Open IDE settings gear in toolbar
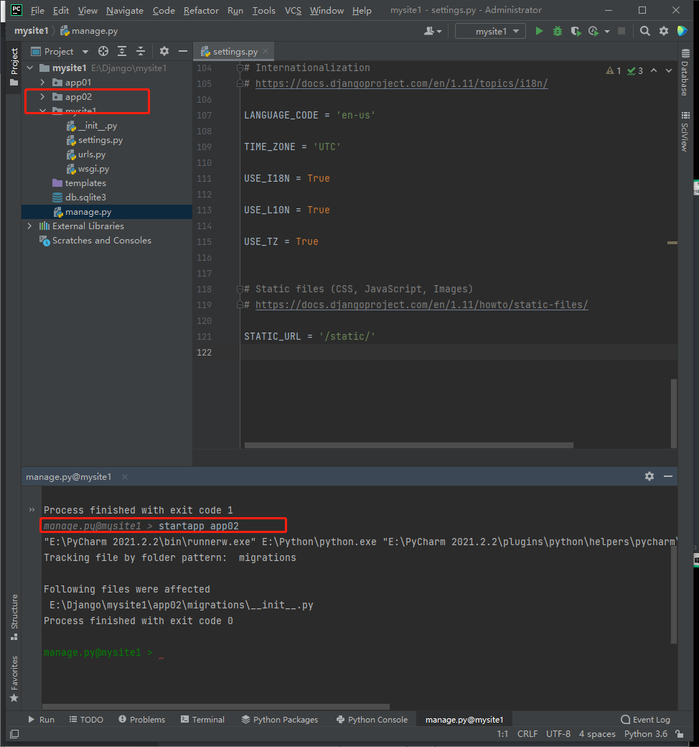Image resolution: width=699 pixels, height=747 pixels. (663, 31)
